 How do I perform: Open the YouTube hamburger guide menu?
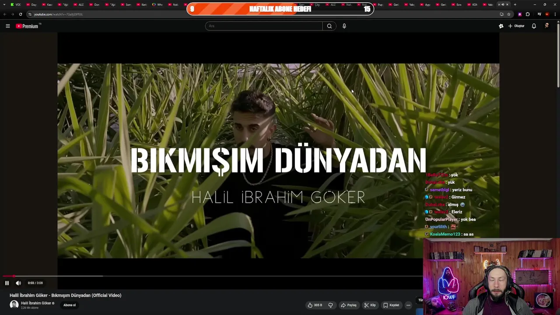click(x=7, y=26)
